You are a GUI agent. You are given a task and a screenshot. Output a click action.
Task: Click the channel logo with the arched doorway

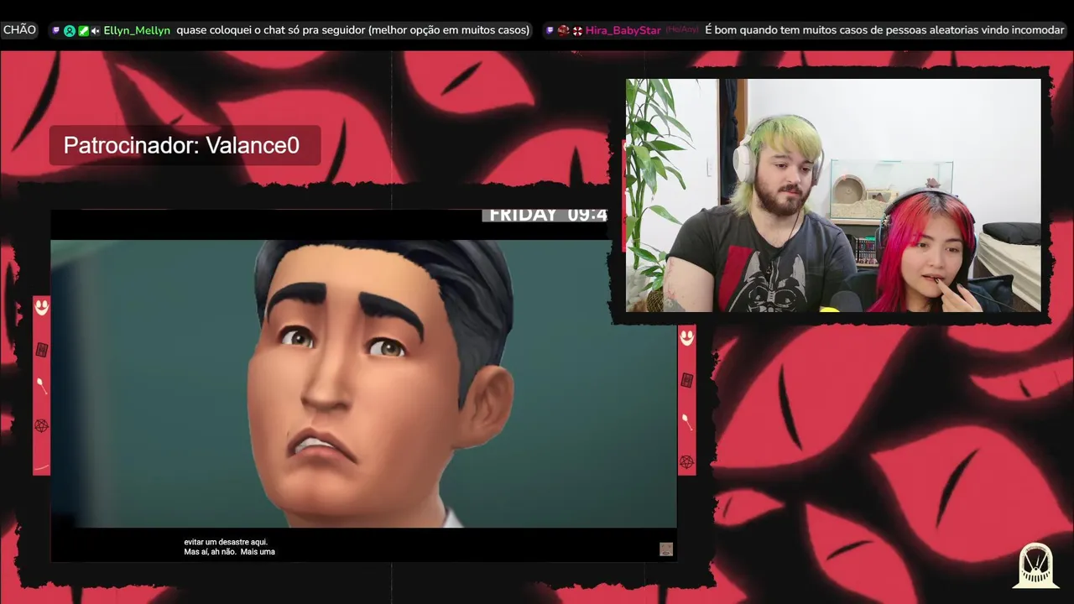[1035, 566]
